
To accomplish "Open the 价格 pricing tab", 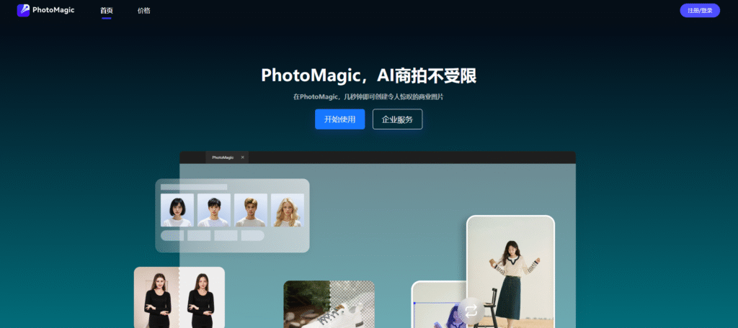I will tap(144, 10).
